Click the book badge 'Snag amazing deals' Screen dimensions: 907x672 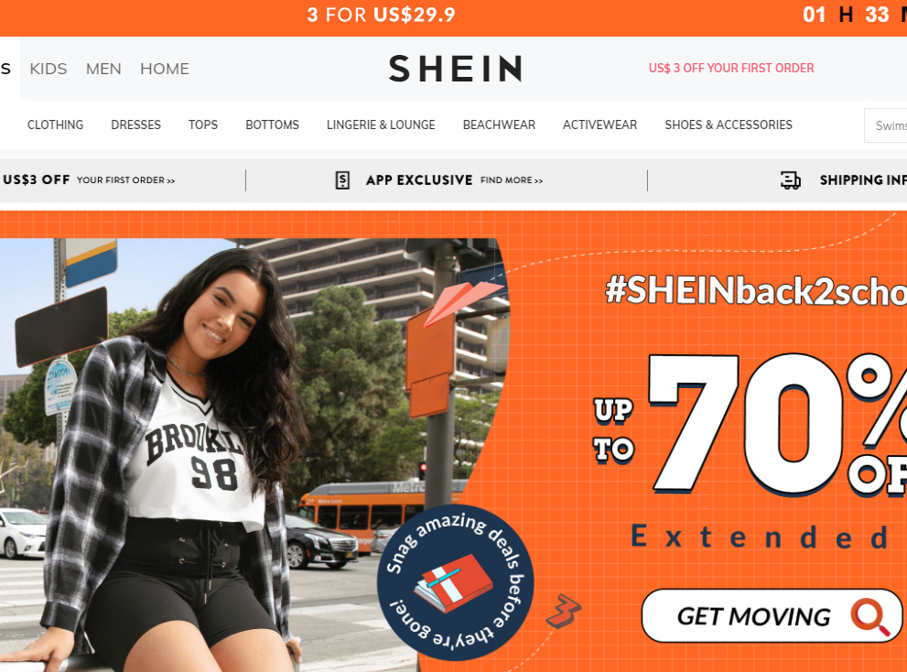(455, 583)
